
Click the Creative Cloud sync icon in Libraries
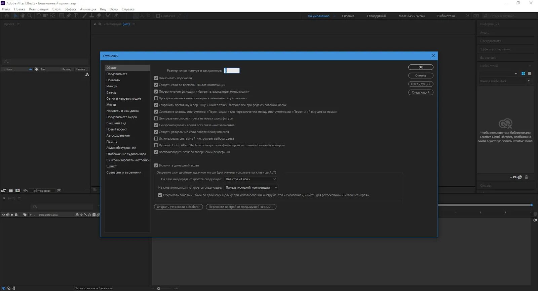click(520, 177)
